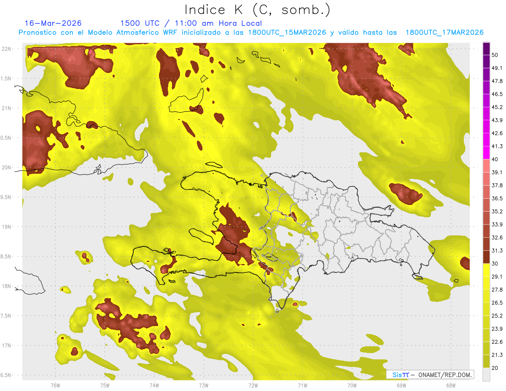Click the "71W" longitude axis label
Viewport: 506px width, 391px height.
(302, 386)
